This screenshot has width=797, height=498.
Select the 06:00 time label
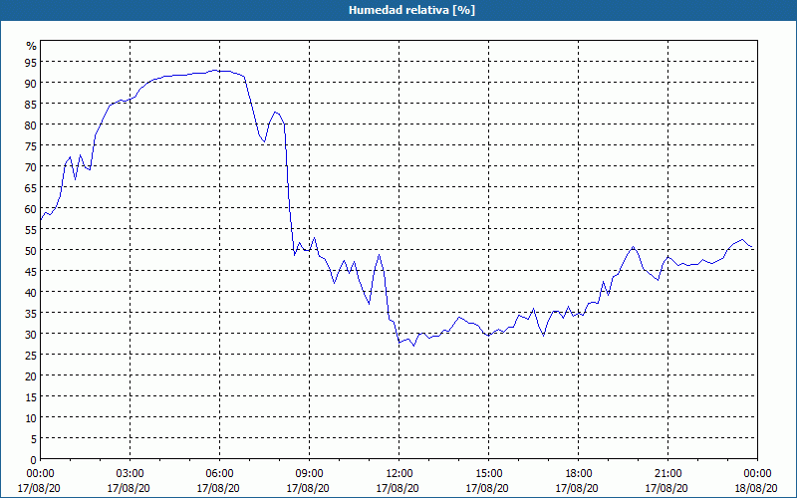(x=219, y=474)
